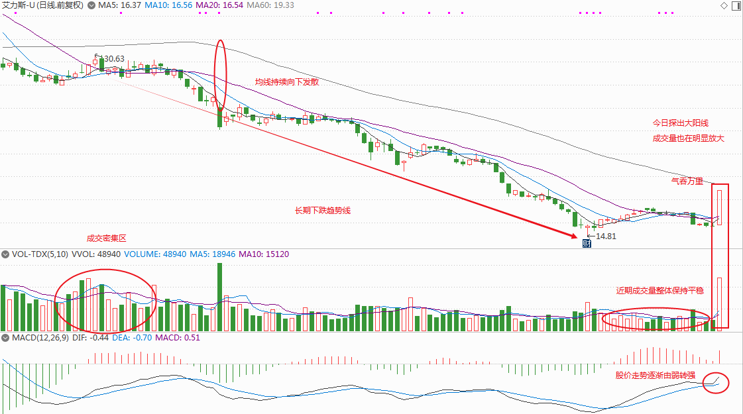Click the DIF: -0.44 value label
This screenshot has width=743, height=414.
91,338
